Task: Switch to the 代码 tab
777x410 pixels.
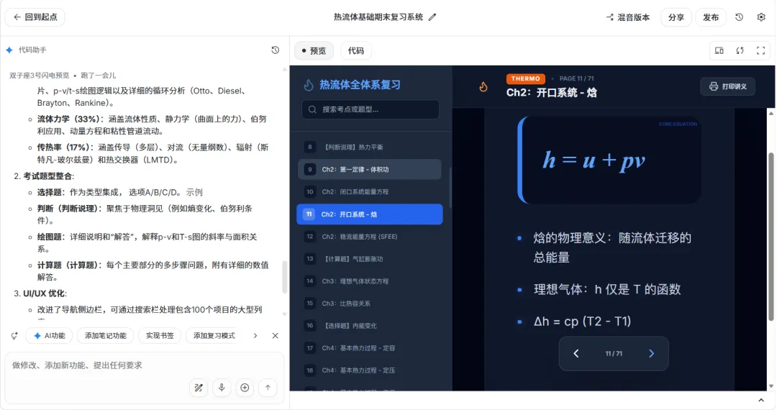Action: click(356, 50)
